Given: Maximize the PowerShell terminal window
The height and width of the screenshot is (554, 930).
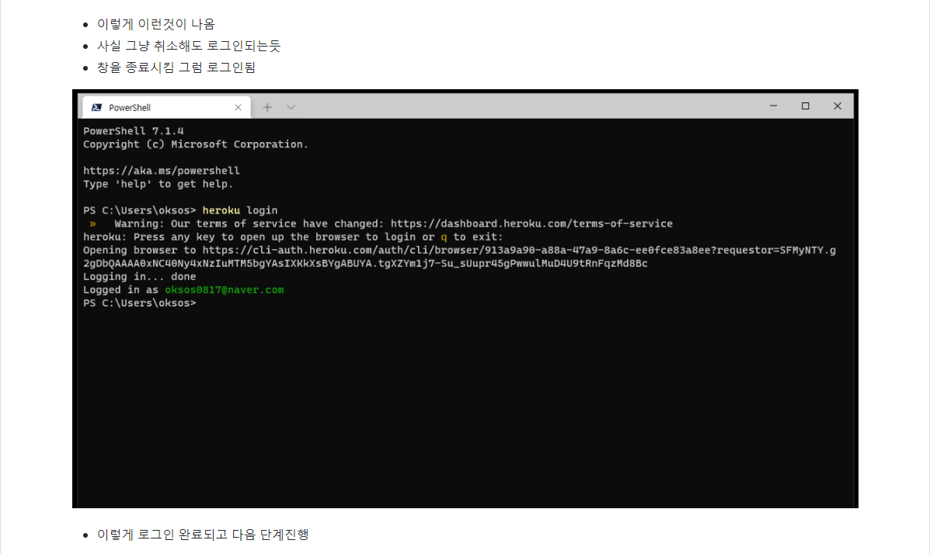Looking at the screenshot, I should pyautogui.click(x=806, y=106).
